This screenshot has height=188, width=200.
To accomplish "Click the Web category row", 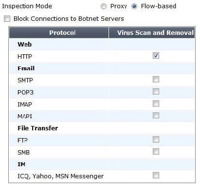I will click(x=102, y=44).
